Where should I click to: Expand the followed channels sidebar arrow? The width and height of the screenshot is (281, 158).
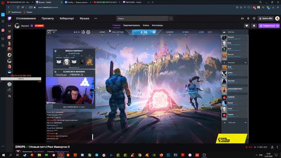point(9,26)
